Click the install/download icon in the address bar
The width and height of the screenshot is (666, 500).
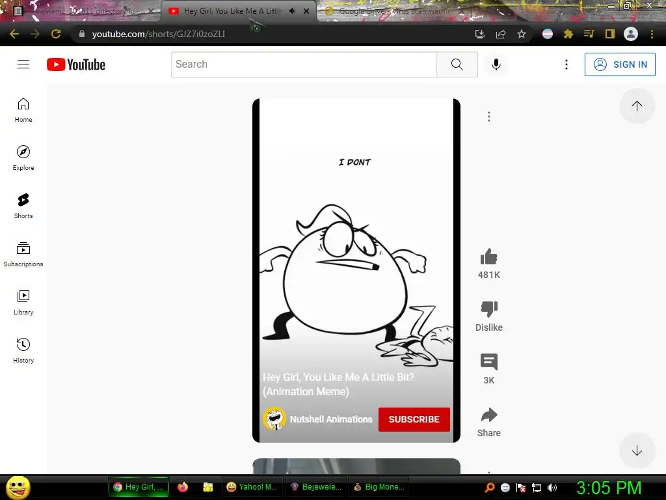pos(479,34)
